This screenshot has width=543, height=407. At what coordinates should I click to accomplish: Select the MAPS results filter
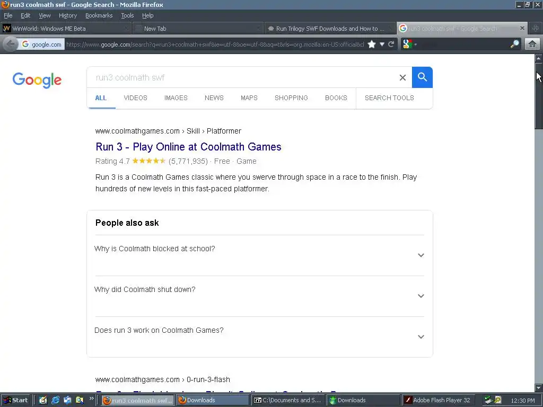click(x=249, y=98)
